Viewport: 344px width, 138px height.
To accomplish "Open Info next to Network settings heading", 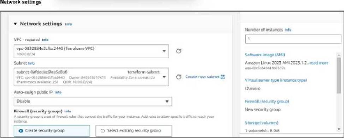I will pos(68,24).
